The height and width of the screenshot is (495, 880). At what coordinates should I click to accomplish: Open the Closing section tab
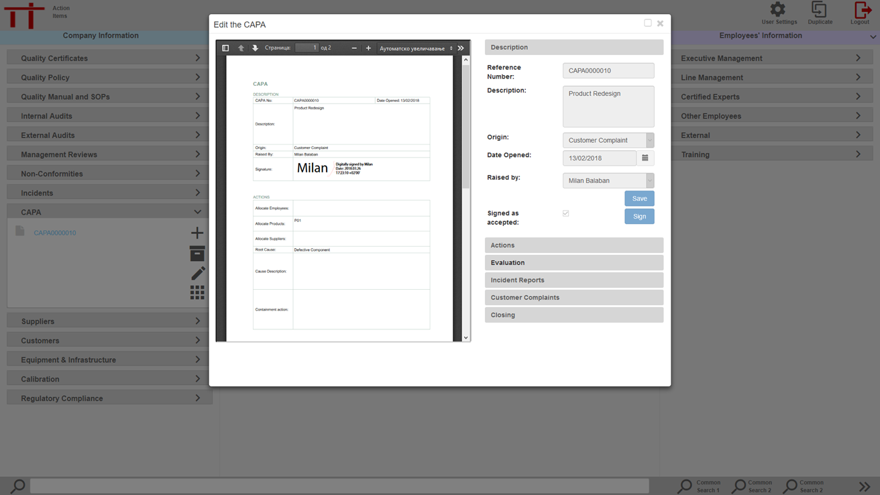573,315
